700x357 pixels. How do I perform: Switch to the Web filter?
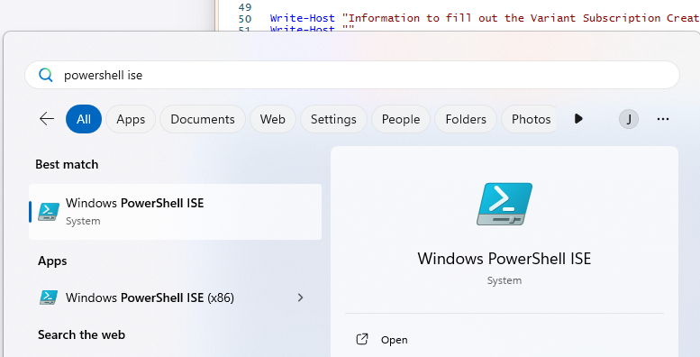tap(272, 119)
